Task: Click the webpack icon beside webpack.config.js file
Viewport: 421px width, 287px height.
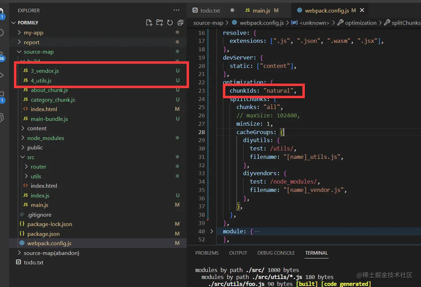Action: click(x=22, y=243)
